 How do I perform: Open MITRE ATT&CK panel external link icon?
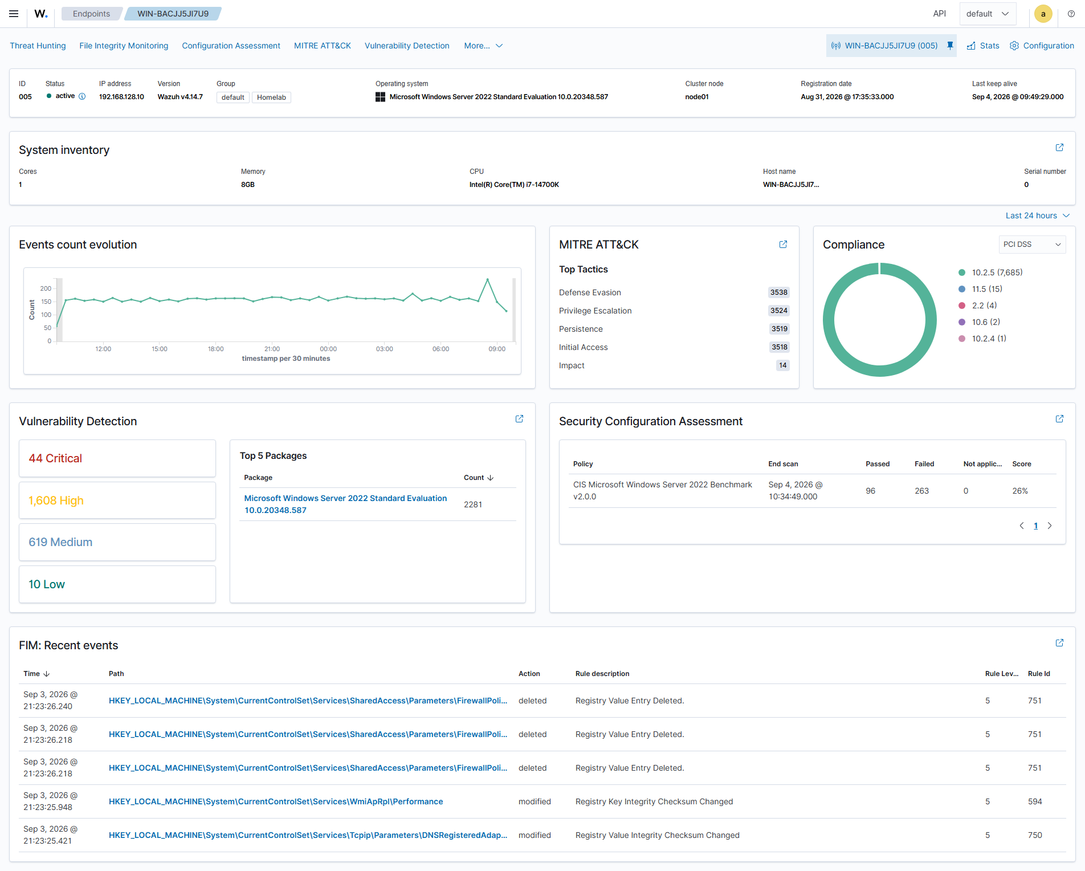(x=783, y=245)
